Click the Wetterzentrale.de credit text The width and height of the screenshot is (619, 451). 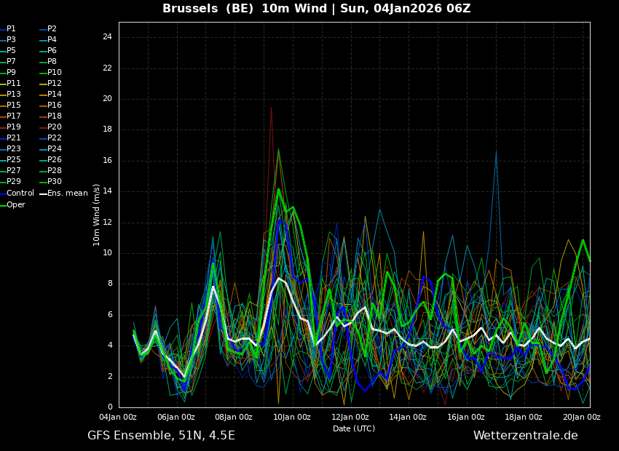coord(526,436)
